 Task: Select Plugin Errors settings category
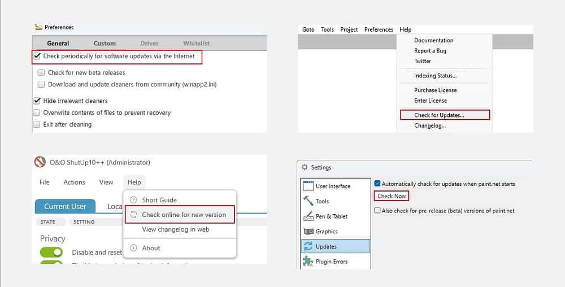[336, 262]
